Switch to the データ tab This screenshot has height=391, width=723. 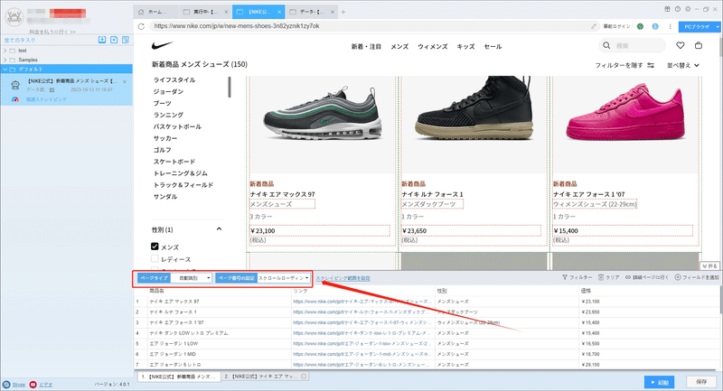click(310, 12)
